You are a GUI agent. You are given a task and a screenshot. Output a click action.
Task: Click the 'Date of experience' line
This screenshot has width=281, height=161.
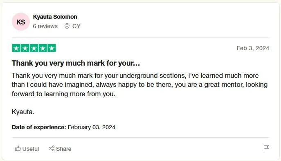tap(63, 127)
